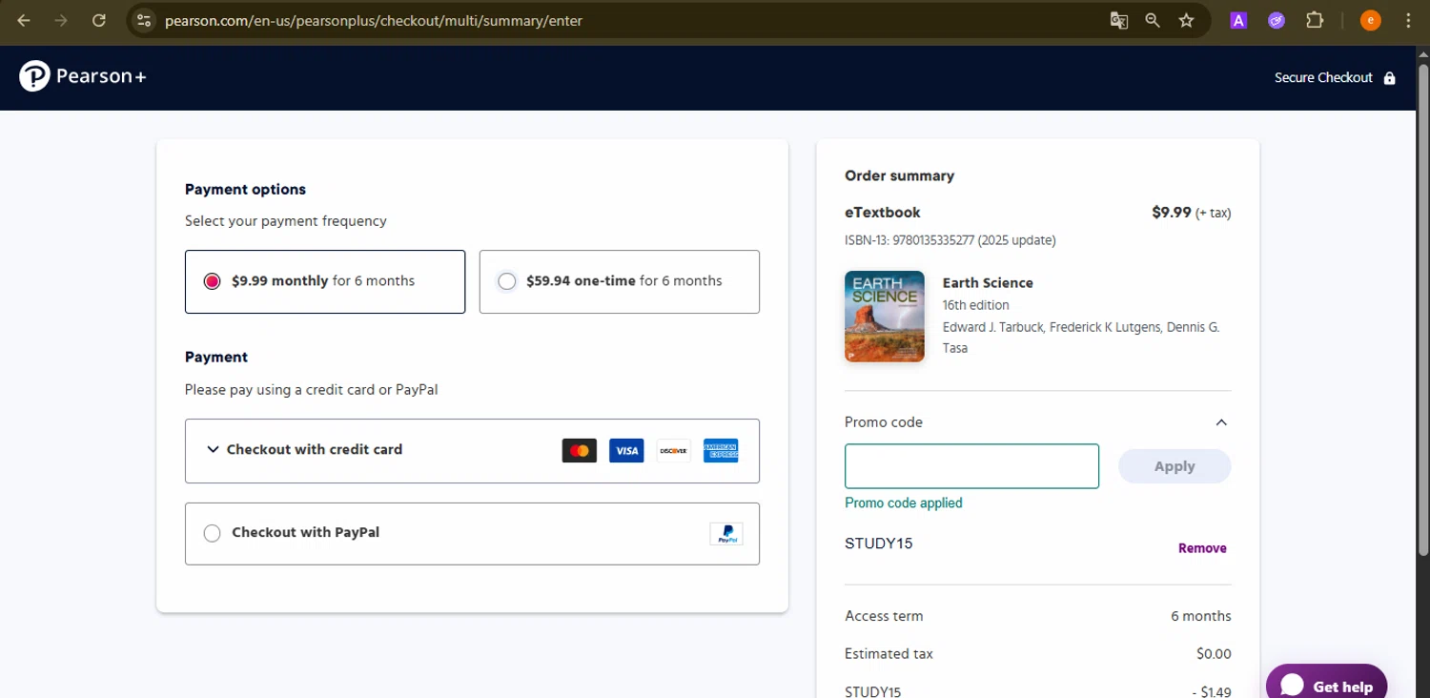
Task: Open the Extensions puzzle icon
Action: (1315, 20)
